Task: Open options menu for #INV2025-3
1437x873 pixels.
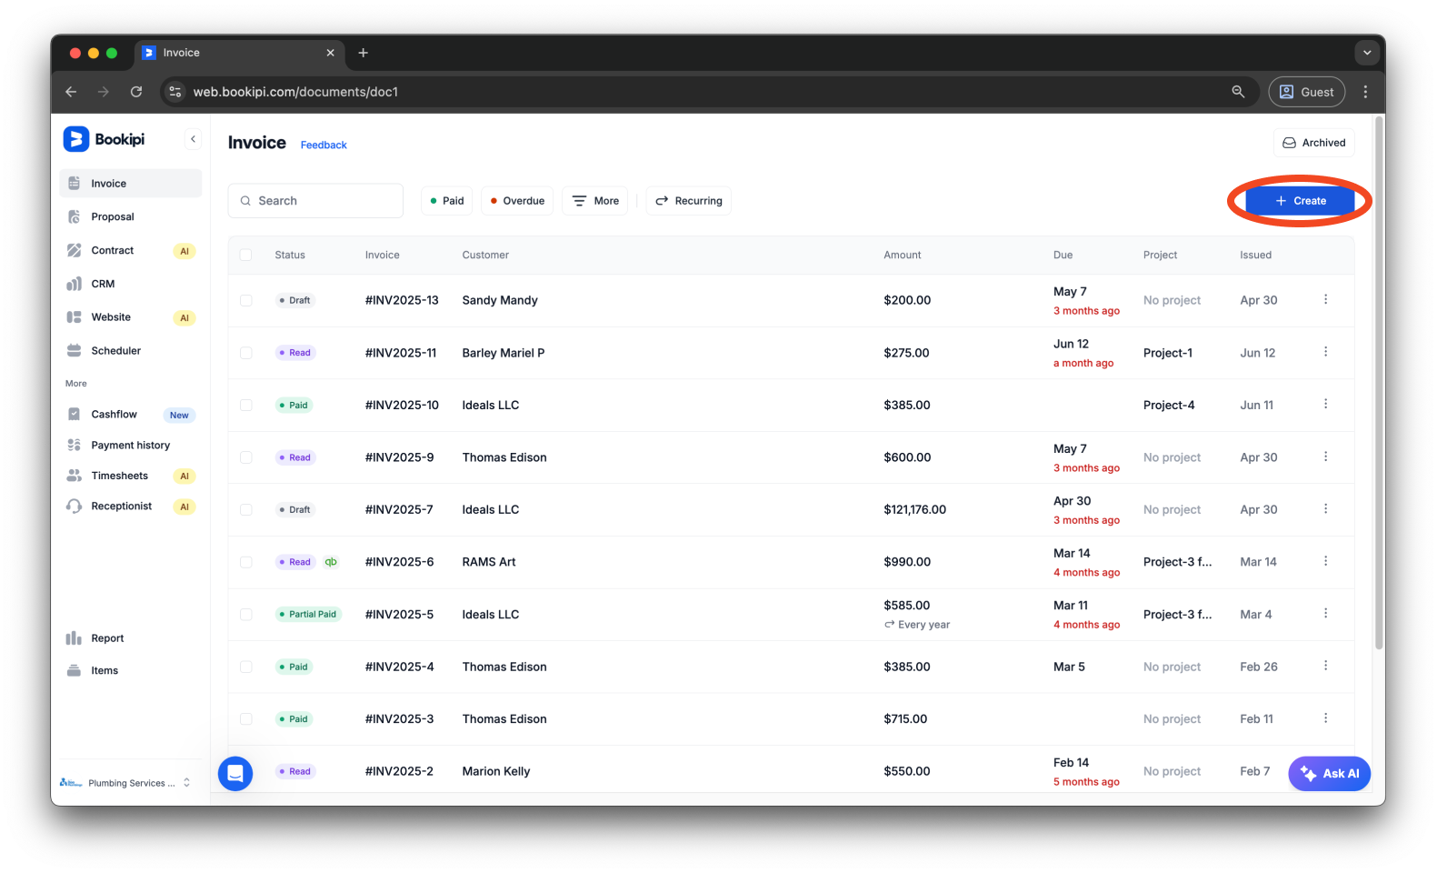Action: [x=1325, y=718]
